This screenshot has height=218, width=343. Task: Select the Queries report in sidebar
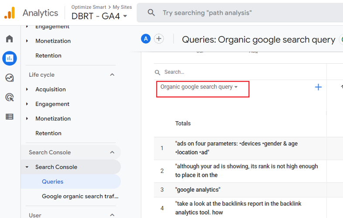tap(53, 182)
